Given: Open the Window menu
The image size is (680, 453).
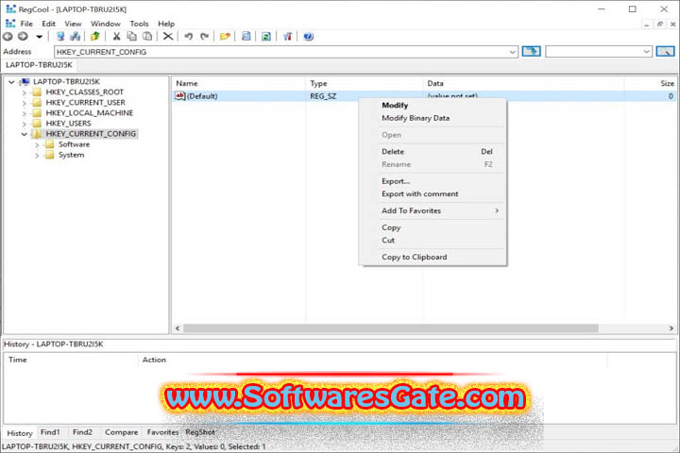Looking at the screenshot, I should [106, 24].
